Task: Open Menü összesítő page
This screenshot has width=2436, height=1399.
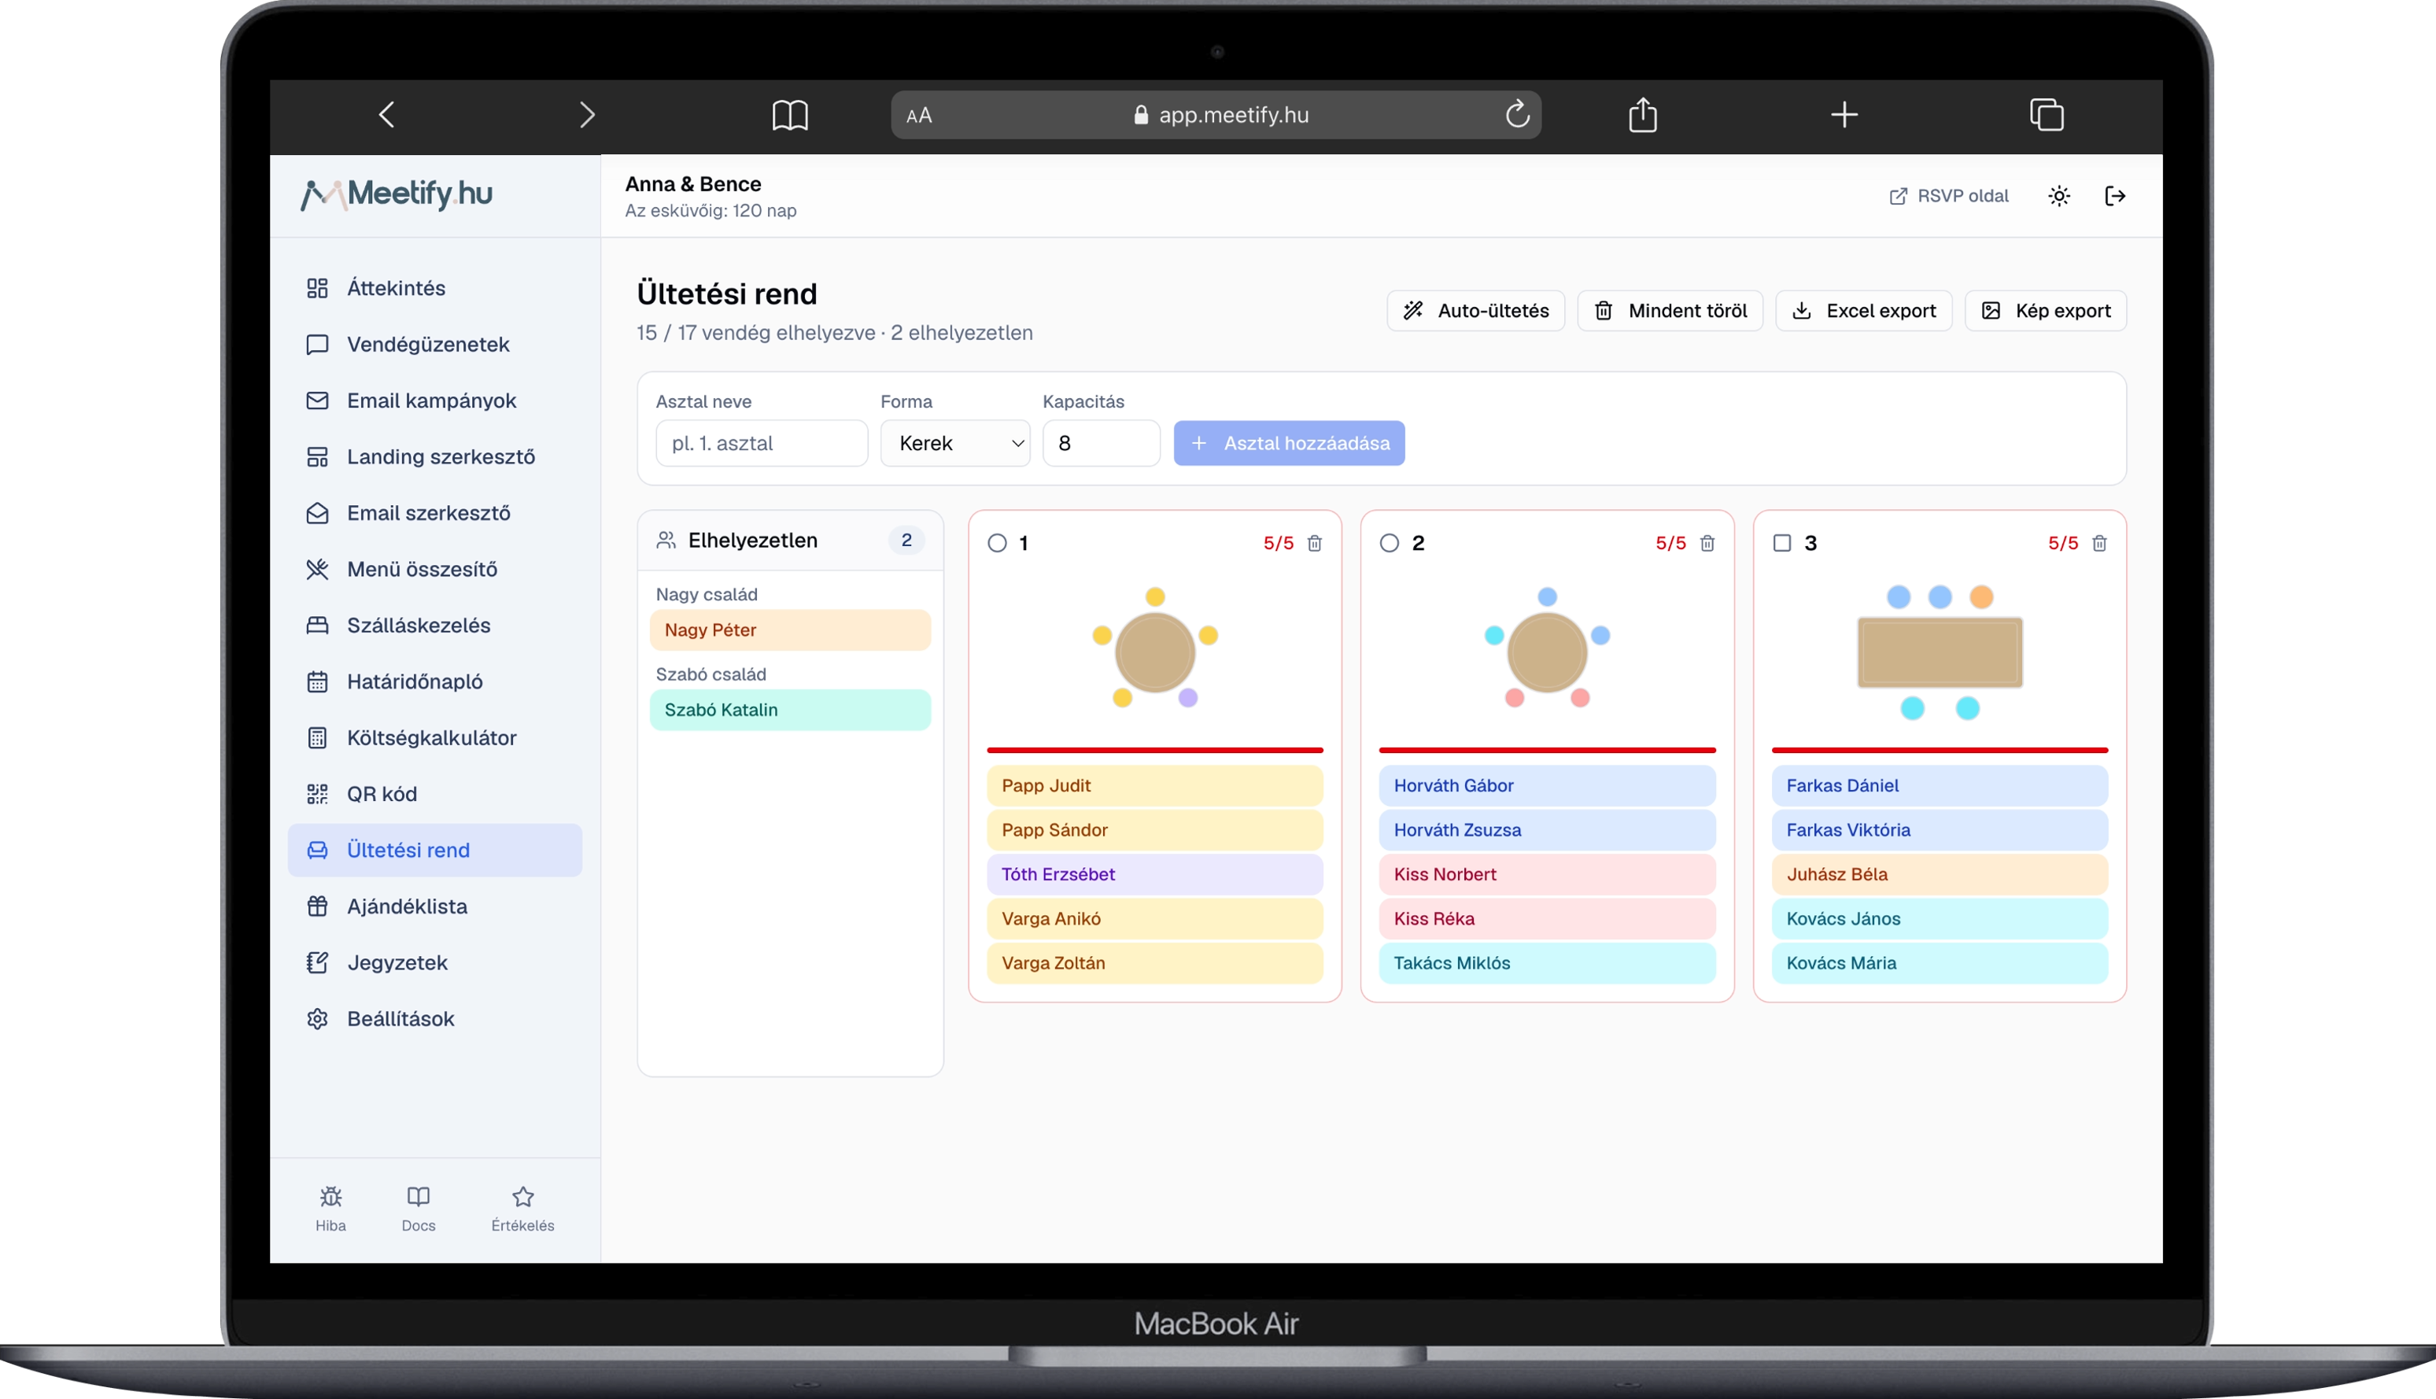Action: pos(434,569)
